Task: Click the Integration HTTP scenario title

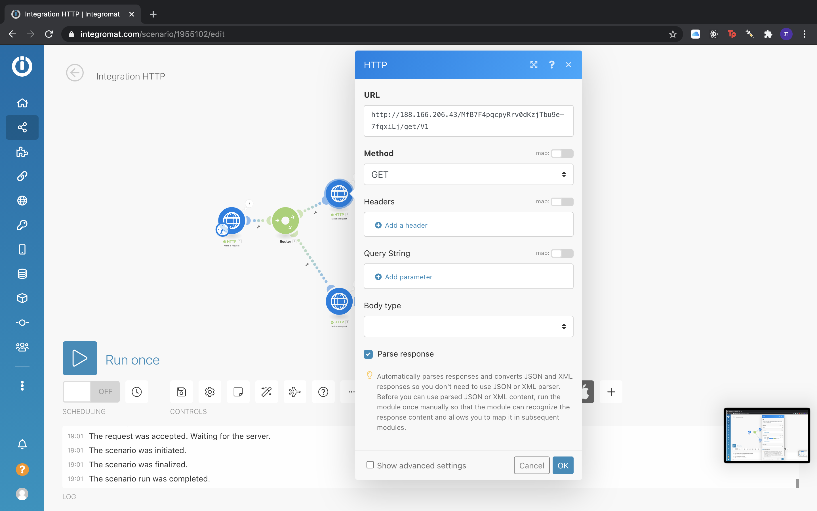Action: [131, 76]
